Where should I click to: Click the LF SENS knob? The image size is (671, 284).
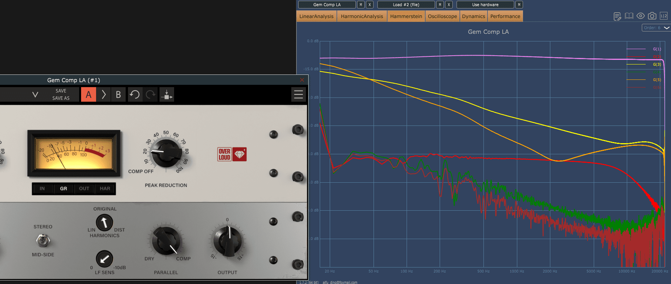(104, 259)
